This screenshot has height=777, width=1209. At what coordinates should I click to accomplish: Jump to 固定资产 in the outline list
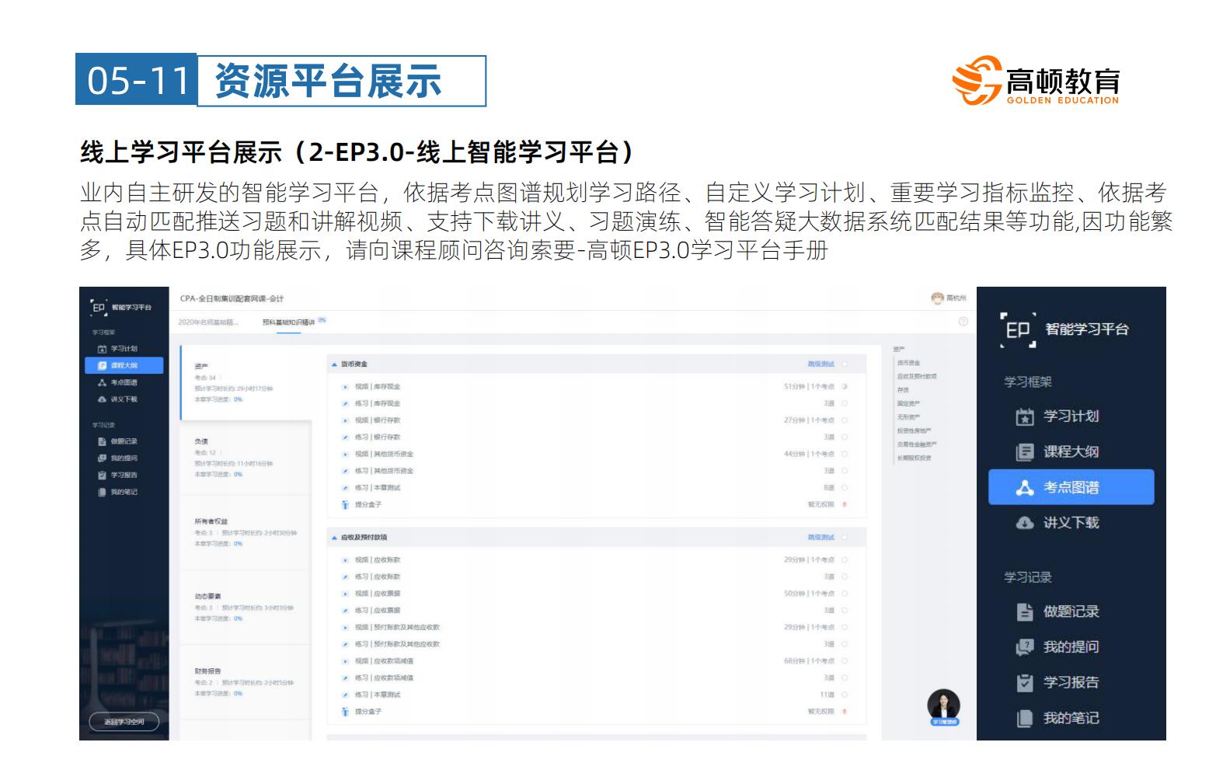[x=908, y=404]
